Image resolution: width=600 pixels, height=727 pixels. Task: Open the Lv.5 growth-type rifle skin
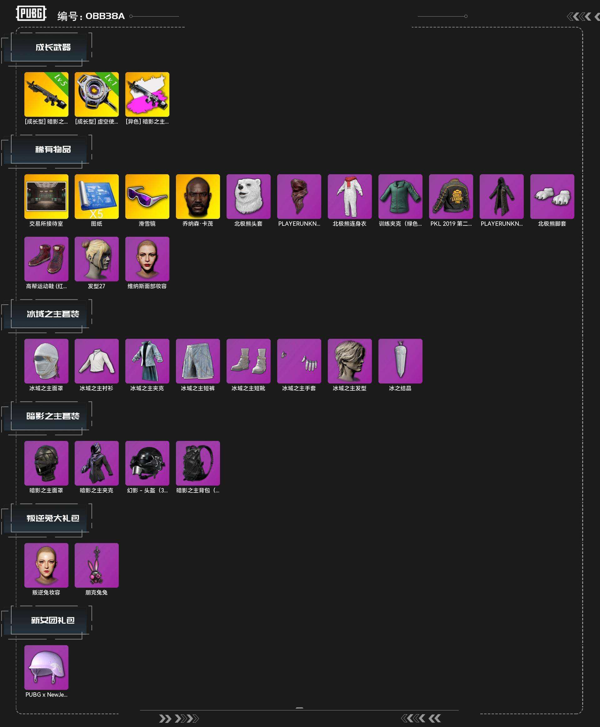click(x=46, y=94)
